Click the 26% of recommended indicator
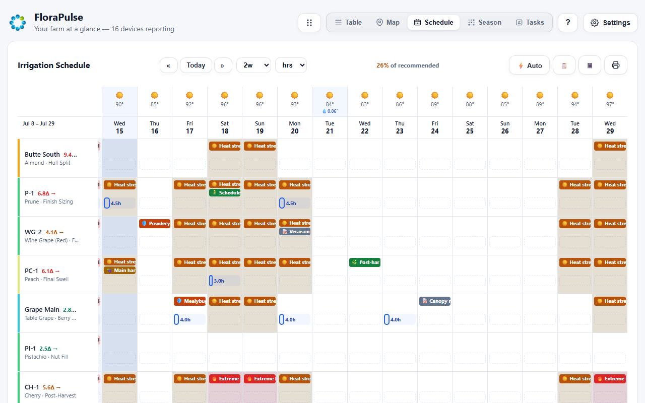 point(407,65)
